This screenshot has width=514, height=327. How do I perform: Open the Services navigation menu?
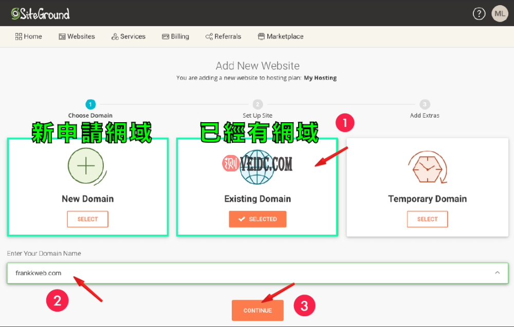click(x=128, y=36)
